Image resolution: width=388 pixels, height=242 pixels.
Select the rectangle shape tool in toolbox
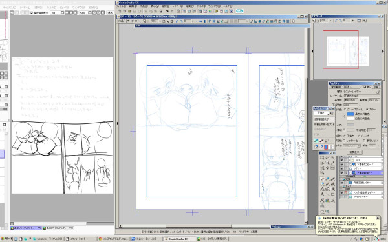coord(332,194)
